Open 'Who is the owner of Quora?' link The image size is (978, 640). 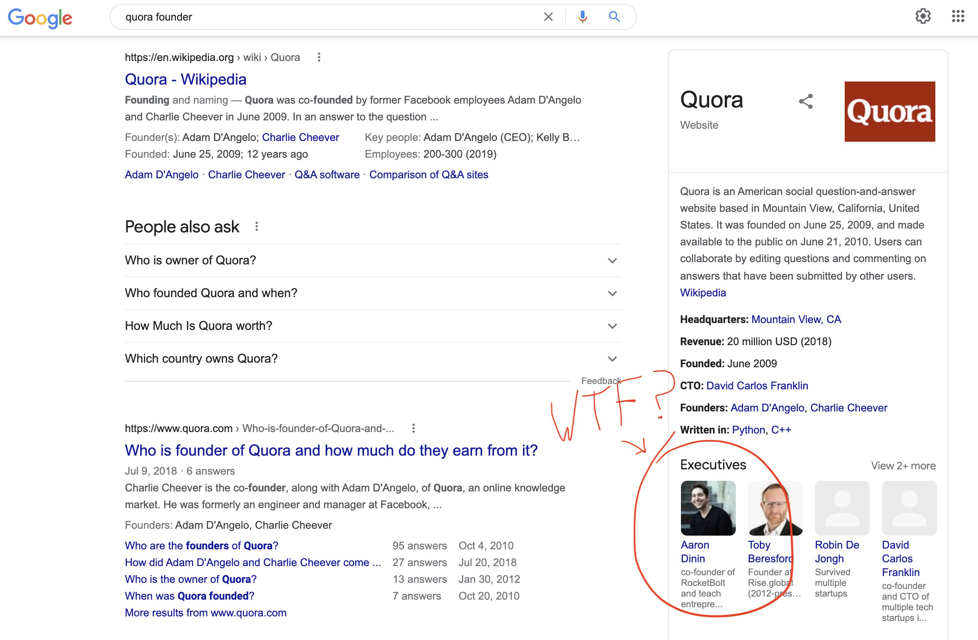pyautogui.click(x=191, y=579)
